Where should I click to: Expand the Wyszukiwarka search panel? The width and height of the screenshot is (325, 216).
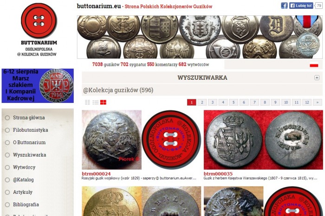(317, 77)
